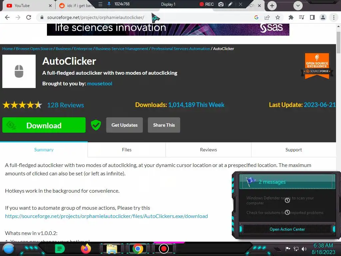Reload the SourceForge page
This screenshot has width=341, height=256.
(x=29, y=17)
